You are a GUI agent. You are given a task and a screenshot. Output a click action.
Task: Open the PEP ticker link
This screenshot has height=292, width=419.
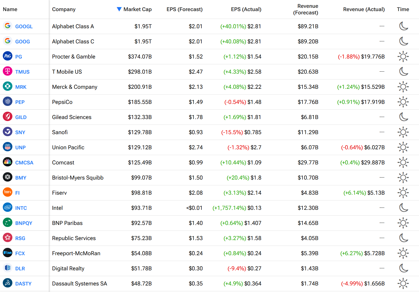(x=20, y=102)
